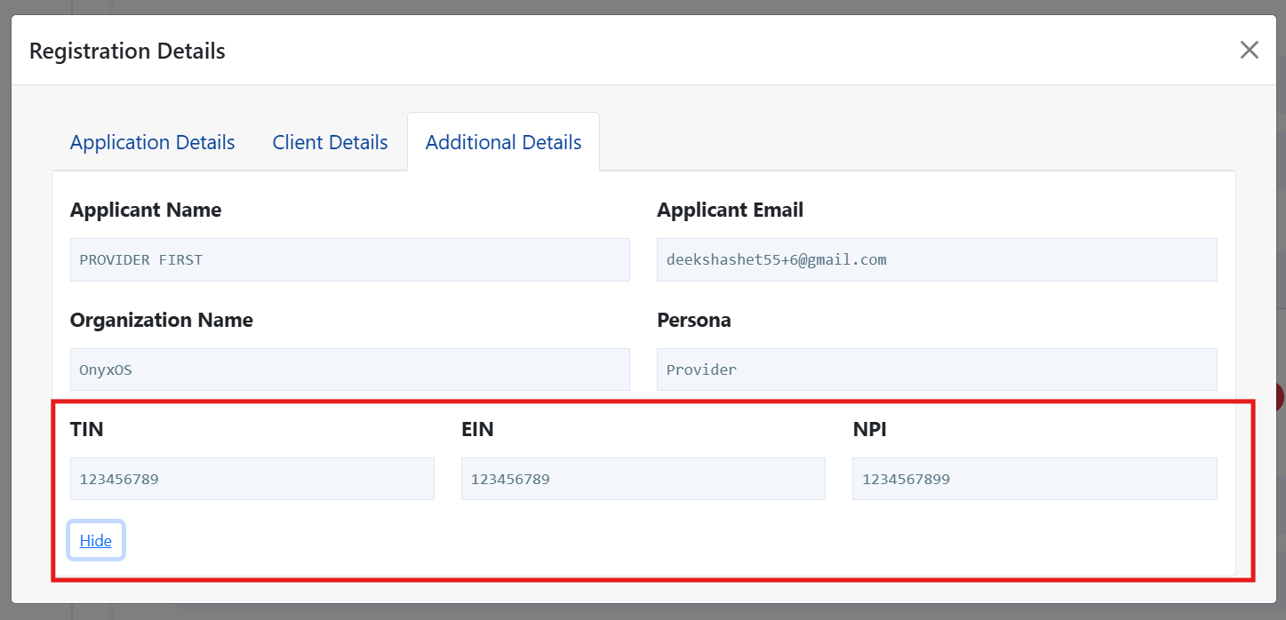
Task: Open the Client Details tab
Action: point(331,142)
